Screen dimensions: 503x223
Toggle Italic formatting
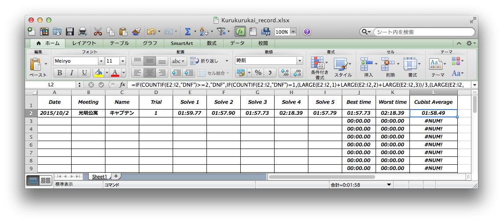pyautogui.click(x=72, y=73)
